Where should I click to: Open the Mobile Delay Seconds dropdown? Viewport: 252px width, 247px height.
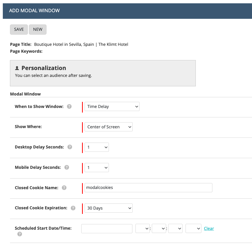coord(97,168)
